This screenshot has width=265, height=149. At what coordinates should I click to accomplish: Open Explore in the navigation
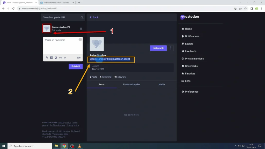coord(187,44)
